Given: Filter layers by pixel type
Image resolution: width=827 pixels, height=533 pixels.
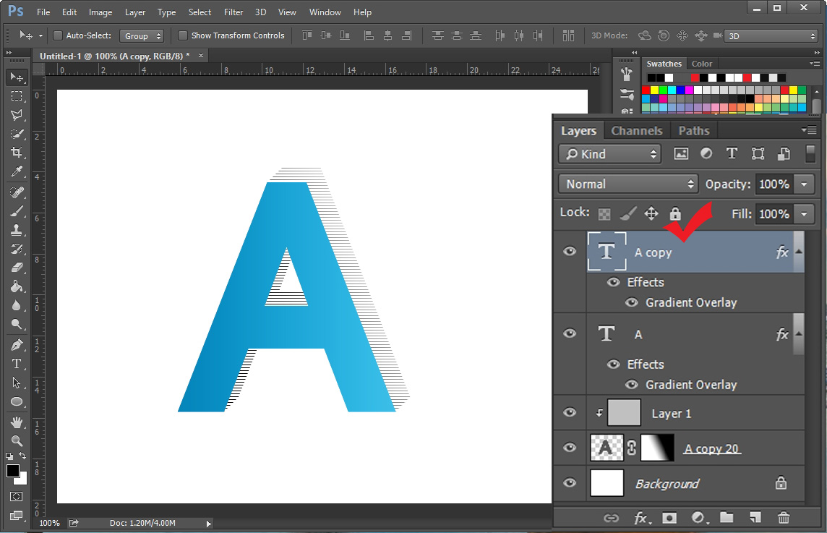Looking at the screenshot, I should click(681, 153).
